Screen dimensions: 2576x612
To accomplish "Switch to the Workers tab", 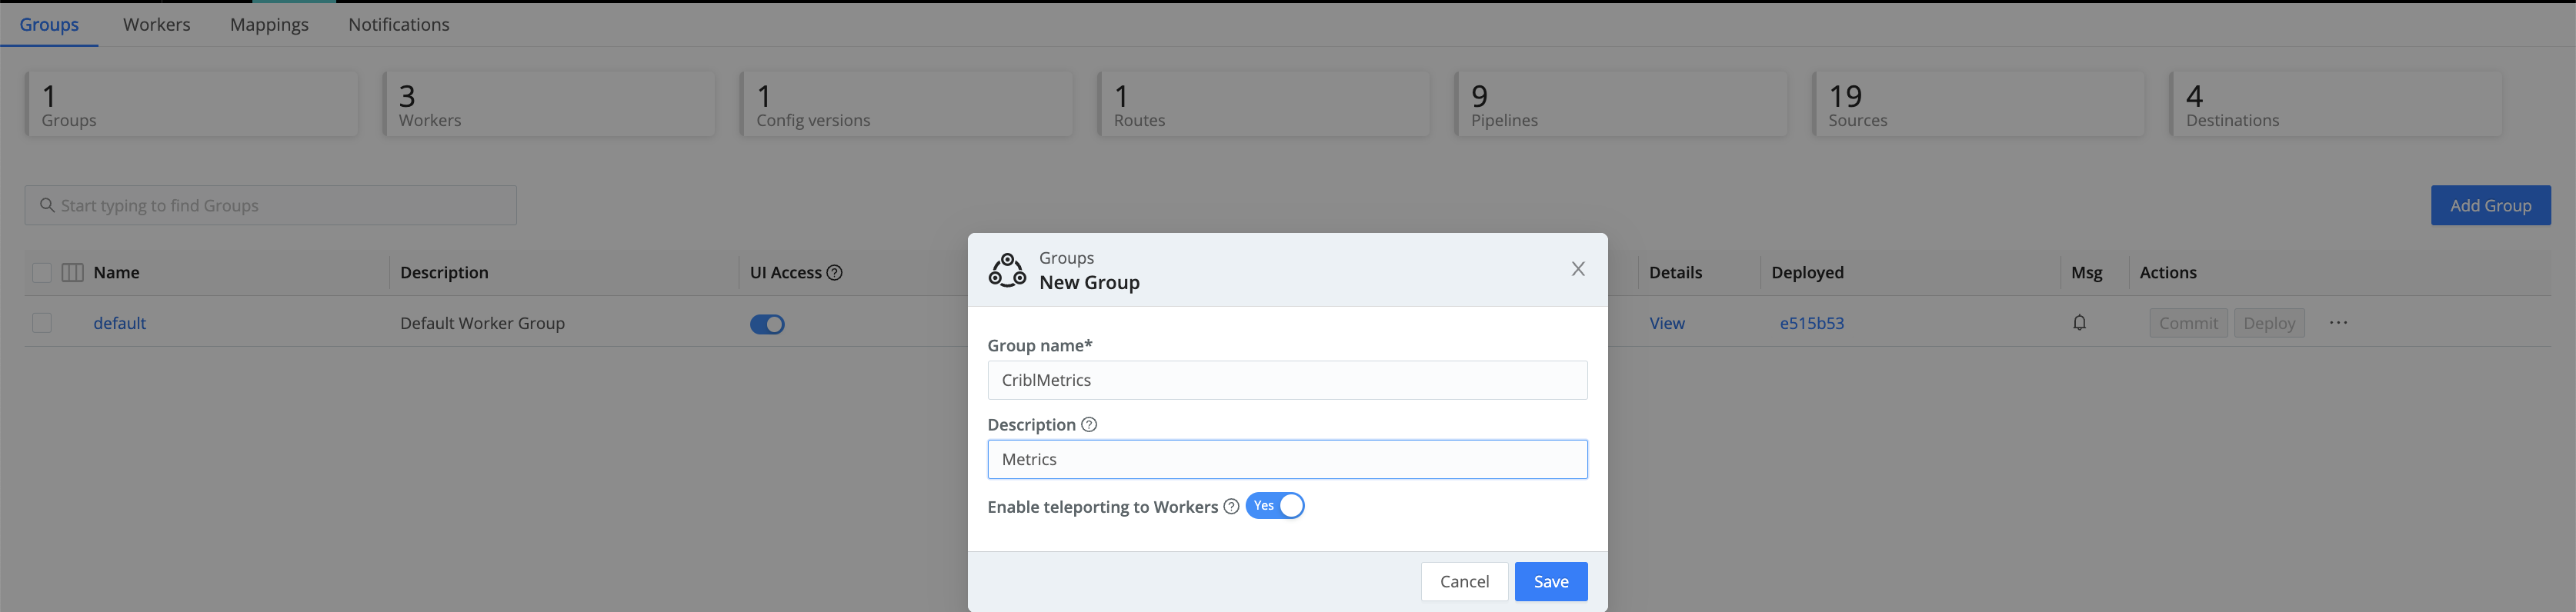I will [156, 24].
